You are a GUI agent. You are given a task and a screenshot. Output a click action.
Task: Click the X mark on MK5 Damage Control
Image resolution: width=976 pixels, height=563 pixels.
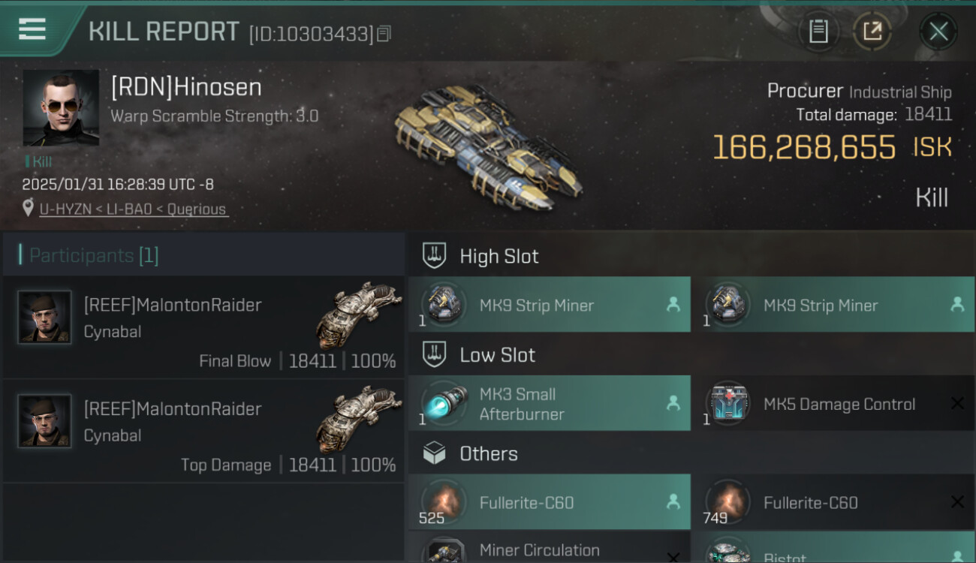pos(957,404)
